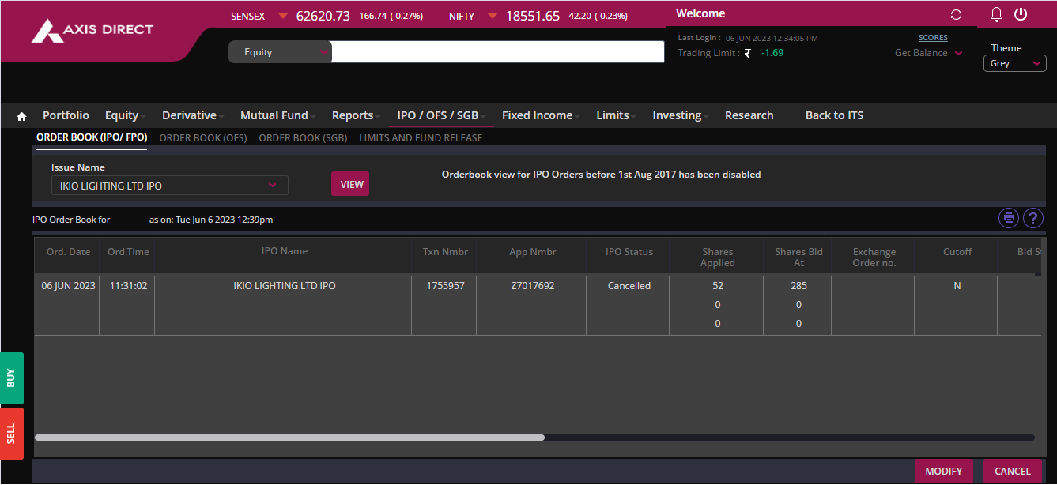This screenshot has height=485, width=1057.
Task: Open the Limits menu
Action: 616,115
